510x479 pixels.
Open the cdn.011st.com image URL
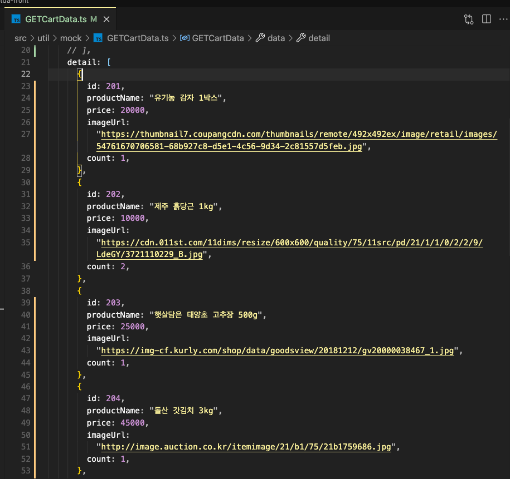(289, 249)
